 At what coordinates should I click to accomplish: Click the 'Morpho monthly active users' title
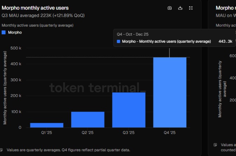(x=35, y=8)
